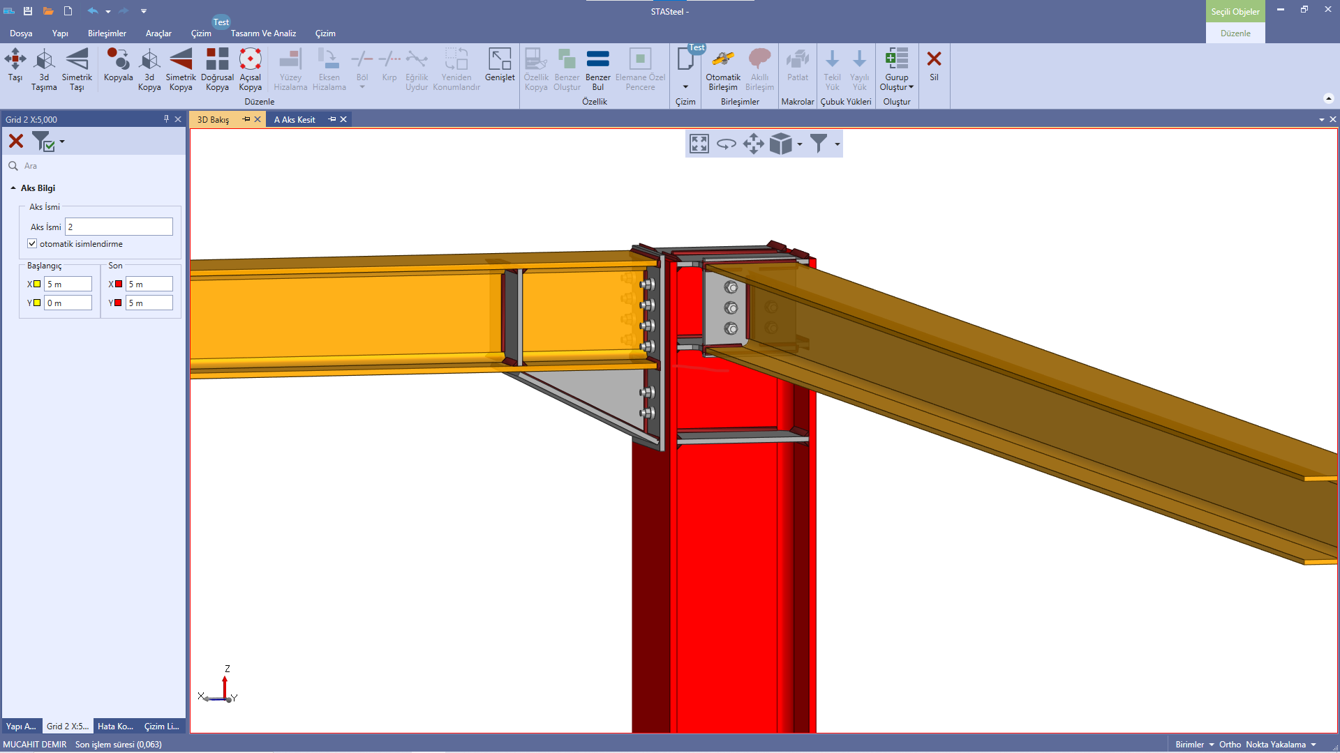The height and width of the screenshot is (753, 1340).
Task: Click Hata Ko... bottom panel tab
Action: point(115,727)
